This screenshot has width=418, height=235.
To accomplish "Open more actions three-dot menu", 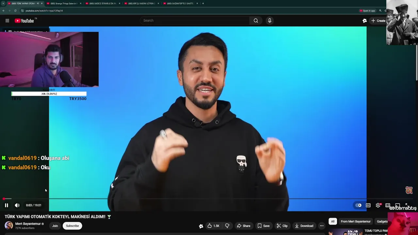I will [322, 226].
